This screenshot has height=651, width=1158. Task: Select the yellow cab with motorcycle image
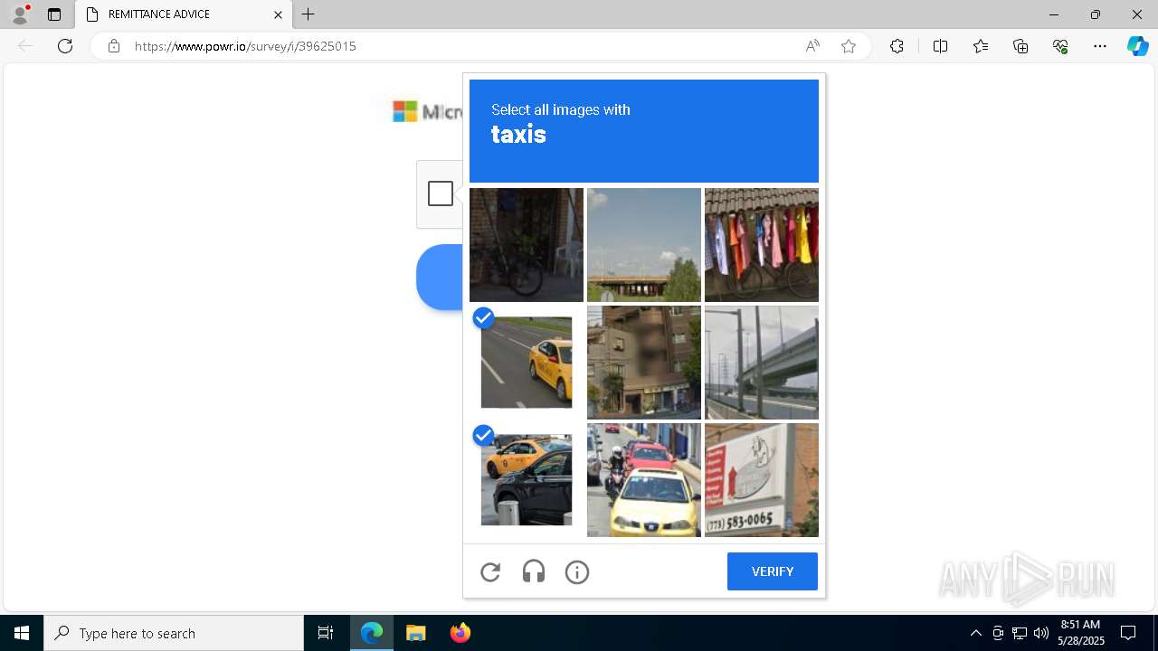coord(644,480)
